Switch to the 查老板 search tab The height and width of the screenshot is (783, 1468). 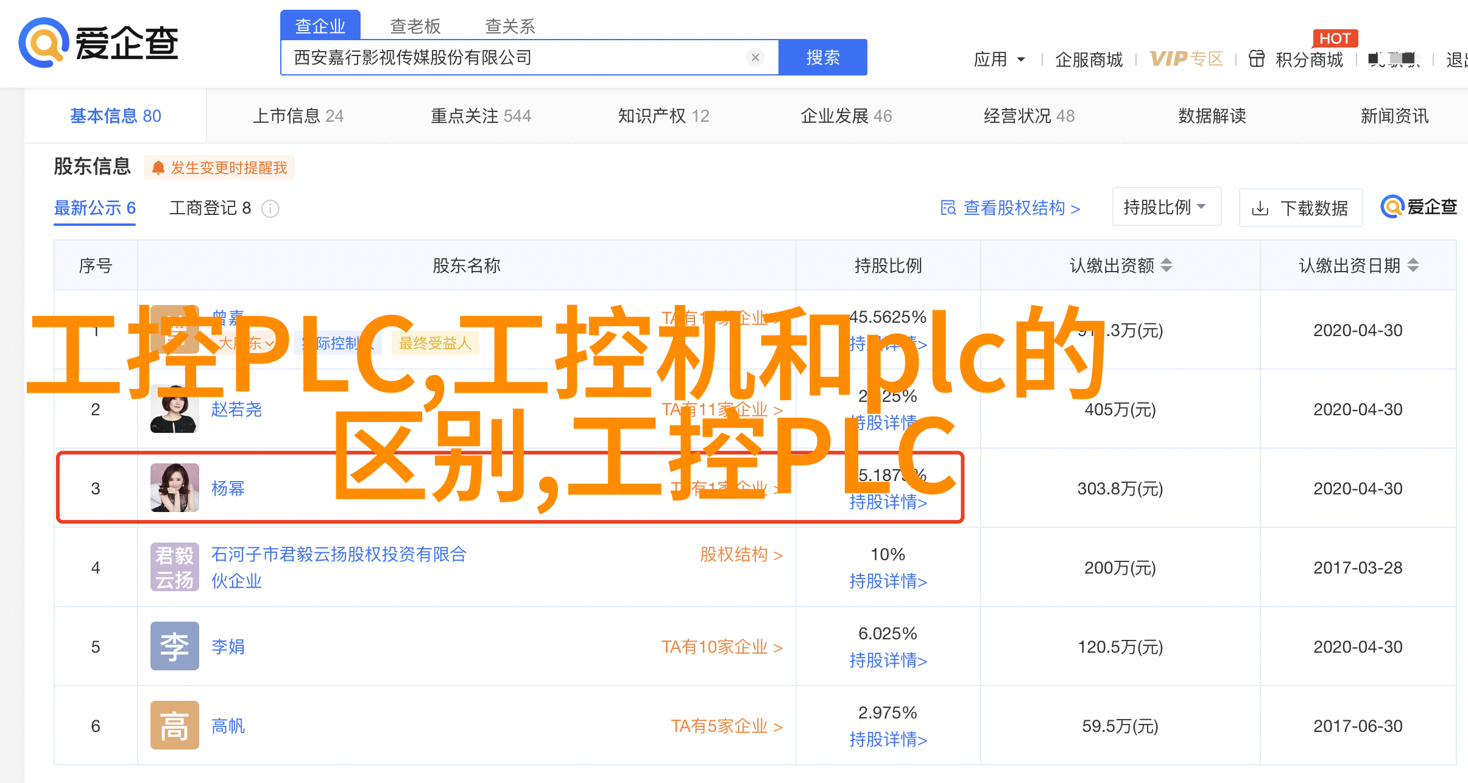[415, 26]
